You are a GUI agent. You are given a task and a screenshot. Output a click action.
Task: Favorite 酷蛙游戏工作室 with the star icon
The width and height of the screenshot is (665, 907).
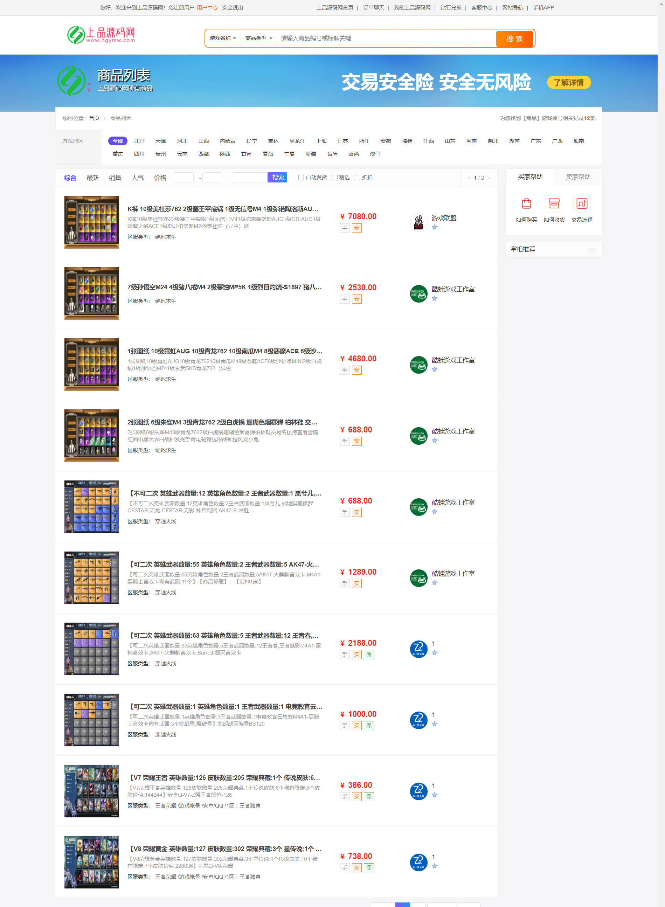pyautogui.click(x=435, y=298)
